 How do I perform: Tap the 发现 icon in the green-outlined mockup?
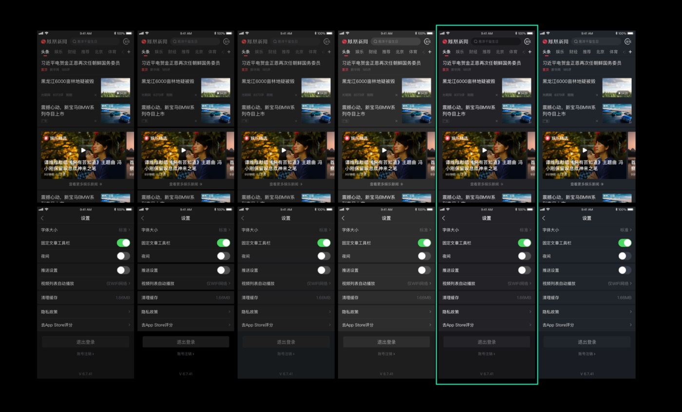[528, 41]
